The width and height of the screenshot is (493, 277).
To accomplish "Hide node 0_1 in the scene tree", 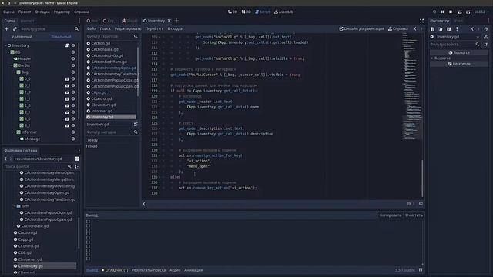I will (73, 85).
